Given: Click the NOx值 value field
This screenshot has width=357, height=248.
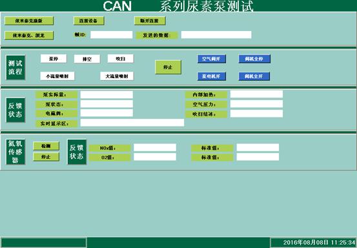Looking at the screenshot, I should click(x=155, y=147).
